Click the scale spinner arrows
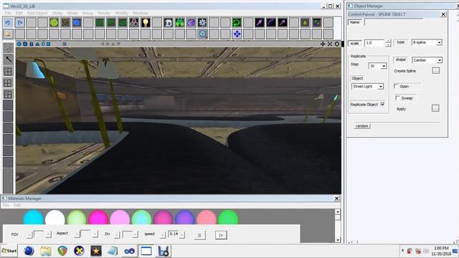Screen dimensions: 459x258 (x=388, y=43)
